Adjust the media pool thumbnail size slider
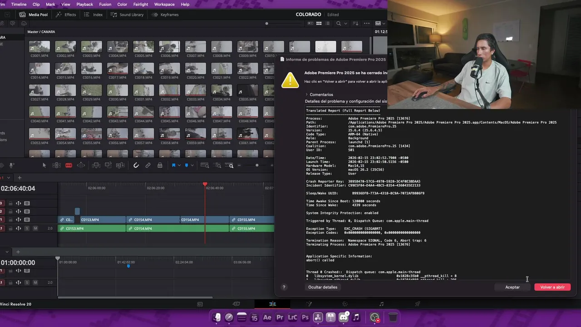581x327 pixels. tap(266, 24)
